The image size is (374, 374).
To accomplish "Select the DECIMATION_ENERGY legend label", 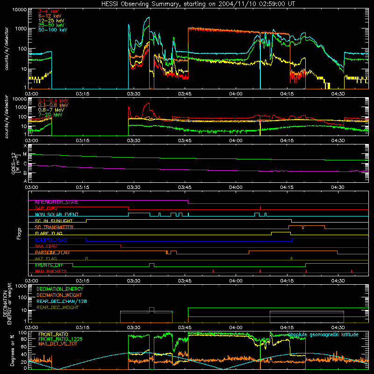I will 60,289.
